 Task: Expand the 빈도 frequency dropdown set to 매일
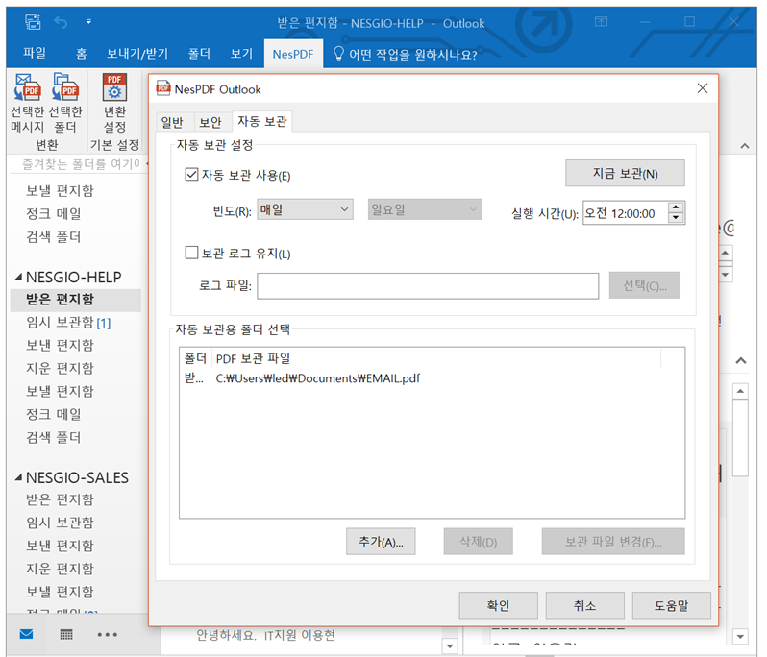click(306, 209)
